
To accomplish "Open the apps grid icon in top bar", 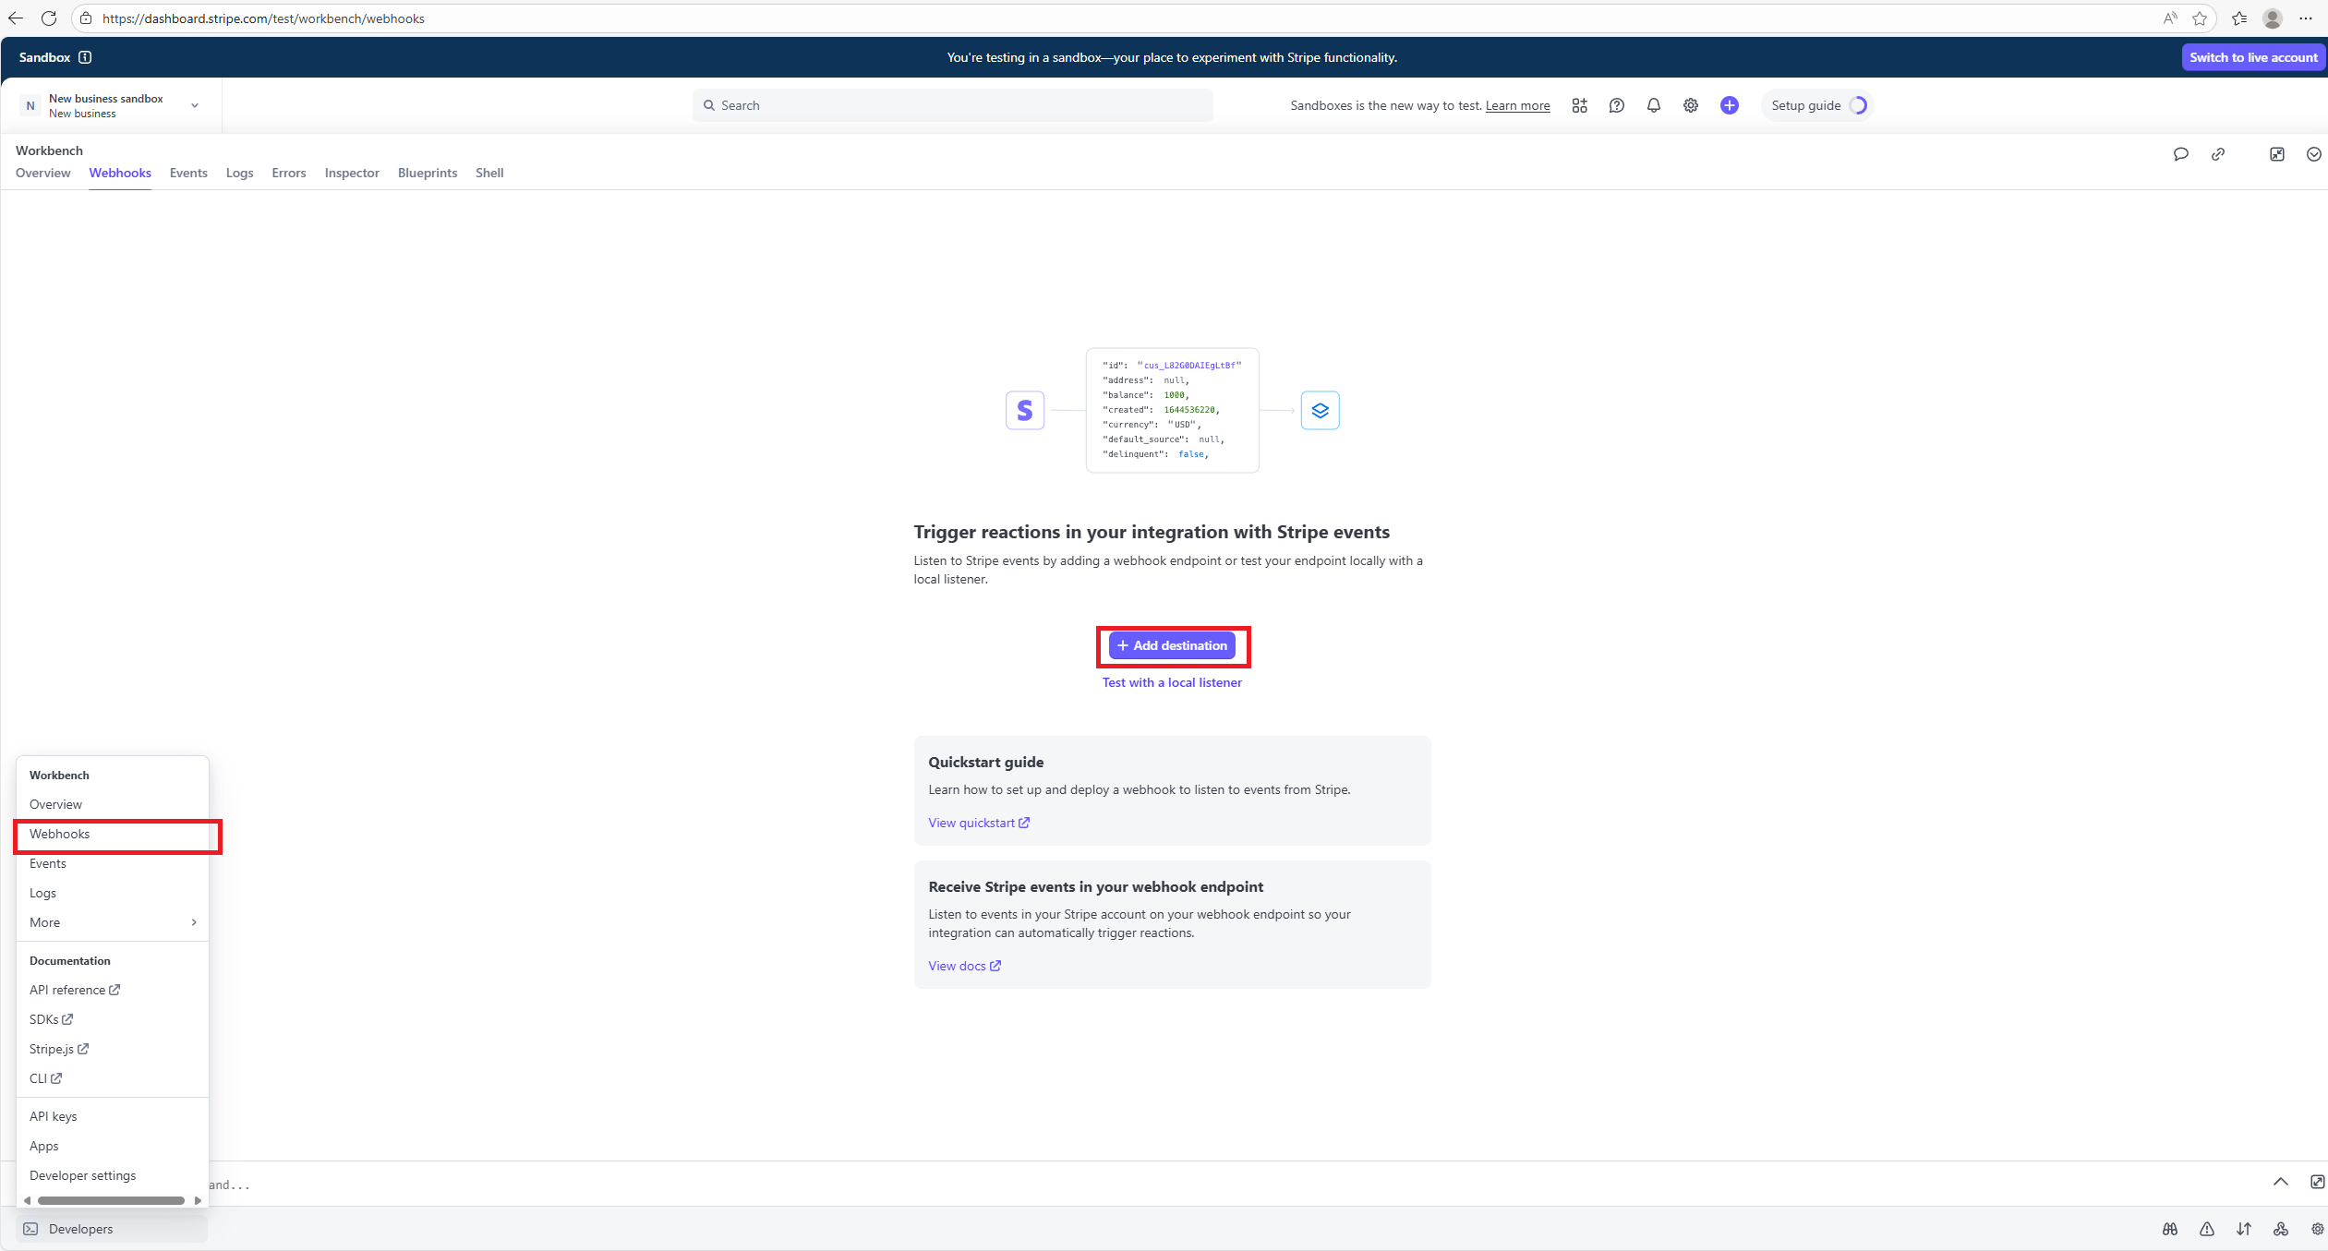I will coord(1579,105).
